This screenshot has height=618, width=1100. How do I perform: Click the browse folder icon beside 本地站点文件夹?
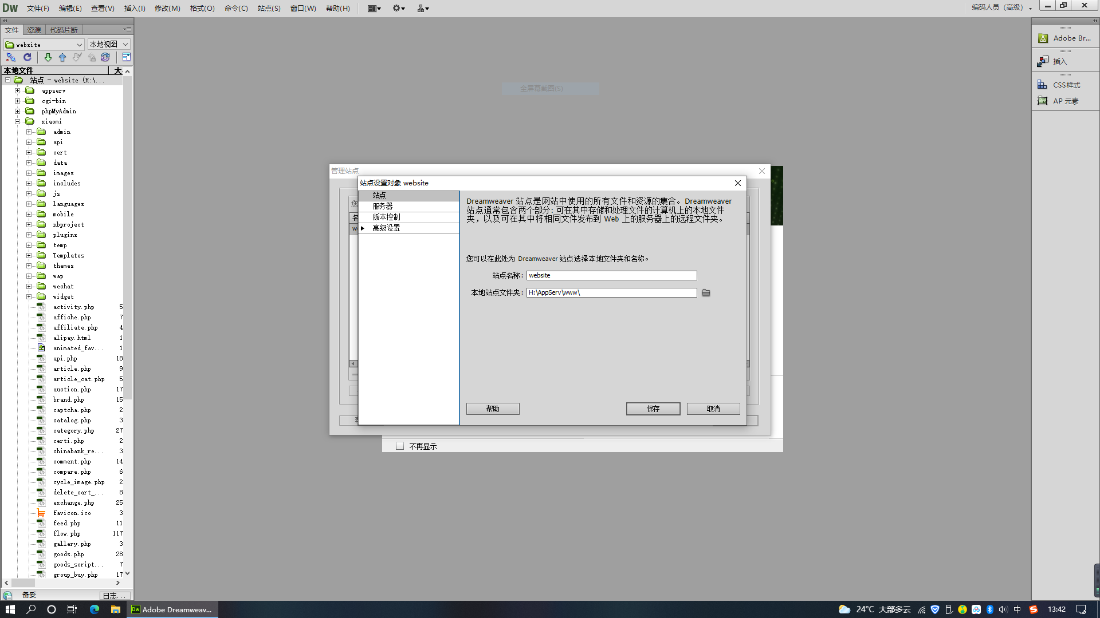pyautogui.click(x=706, y=293)
